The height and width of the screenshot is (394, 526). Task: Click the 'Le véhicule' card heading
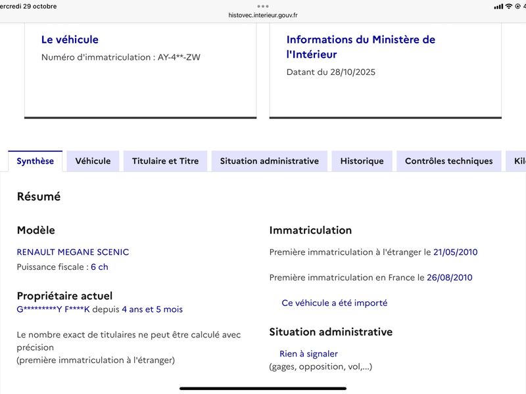pos(70,39)
